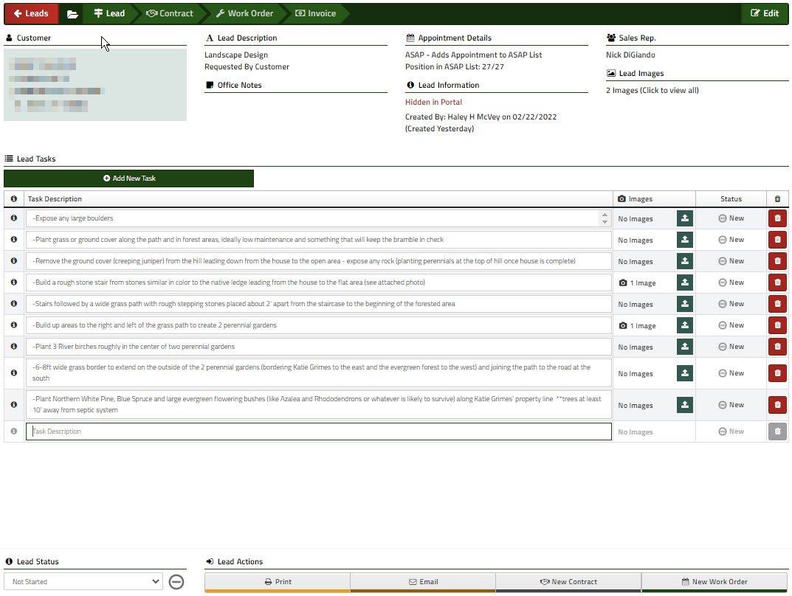Click stepper arrows on 'Expose any large boulders' field
792x596 pixels.
(x=605, y=218)
